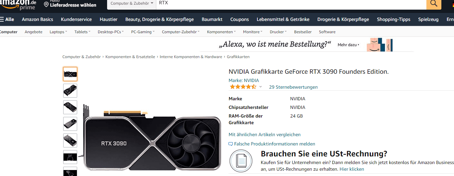Open the Alle hamburger menu
This screenshot has width=454, height=176.
[7, 19]
